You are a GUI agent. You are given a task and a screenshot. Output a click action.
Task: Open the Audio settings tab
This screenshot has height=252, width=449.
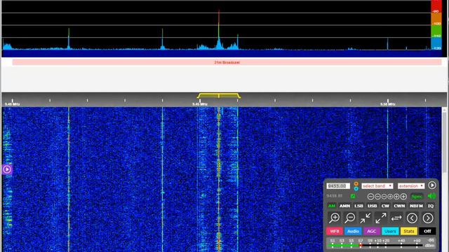(x=353, y=231)
